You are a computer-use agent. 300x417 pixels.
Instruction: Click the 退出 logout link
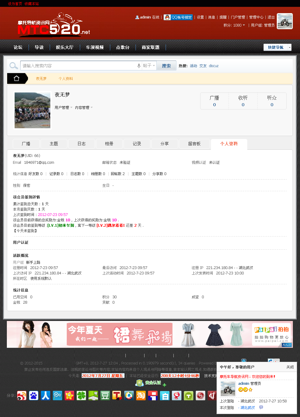pos(271,17)
